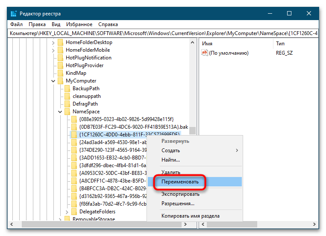Collapse the MyComputer tree node
This screenshot has width=326, height=236.
53,81
